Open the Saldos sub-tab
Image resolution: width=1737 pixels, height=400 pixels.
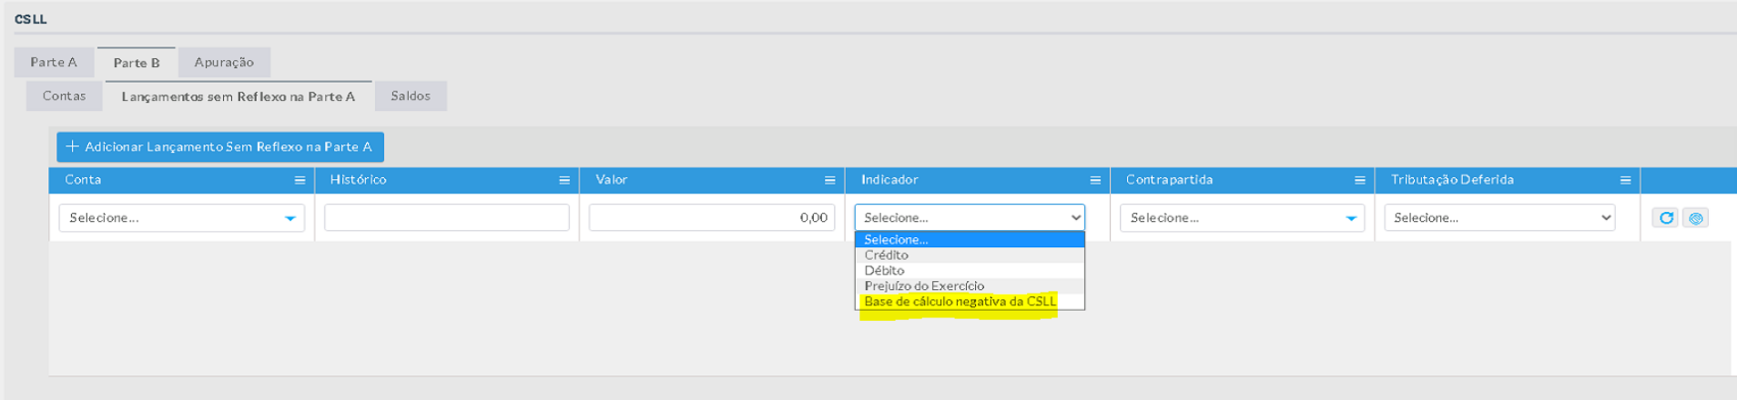411,95
